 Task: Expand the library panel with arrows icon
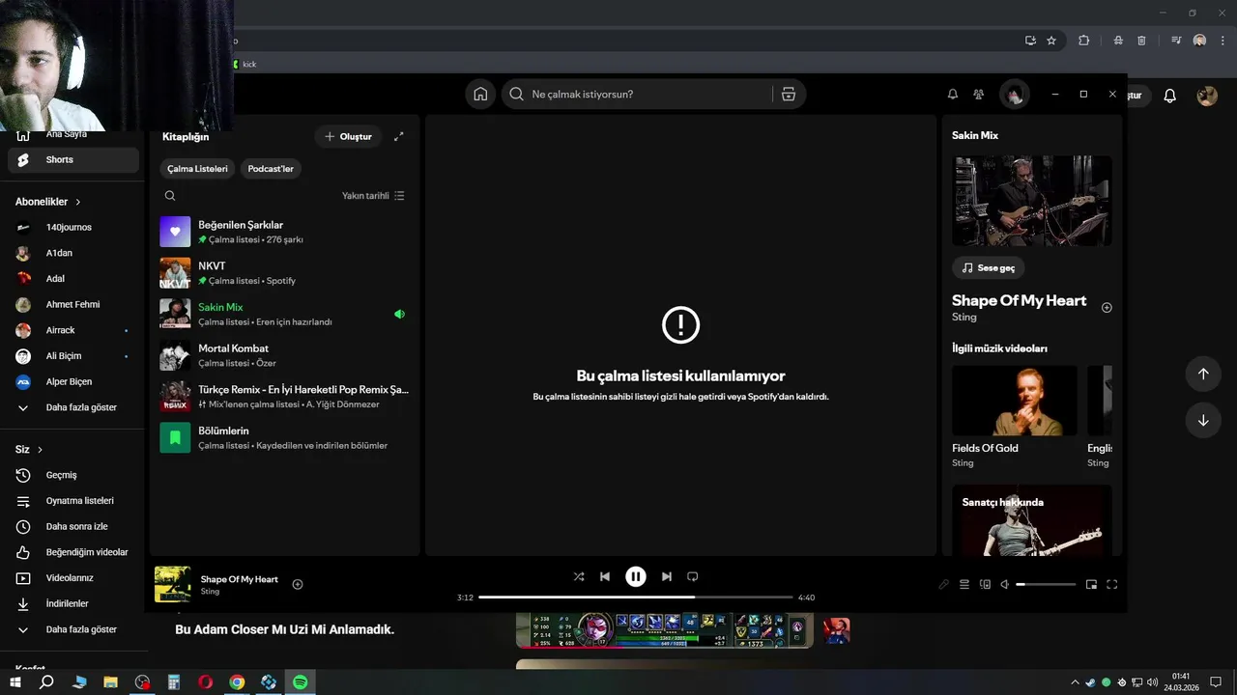[399, 137]
